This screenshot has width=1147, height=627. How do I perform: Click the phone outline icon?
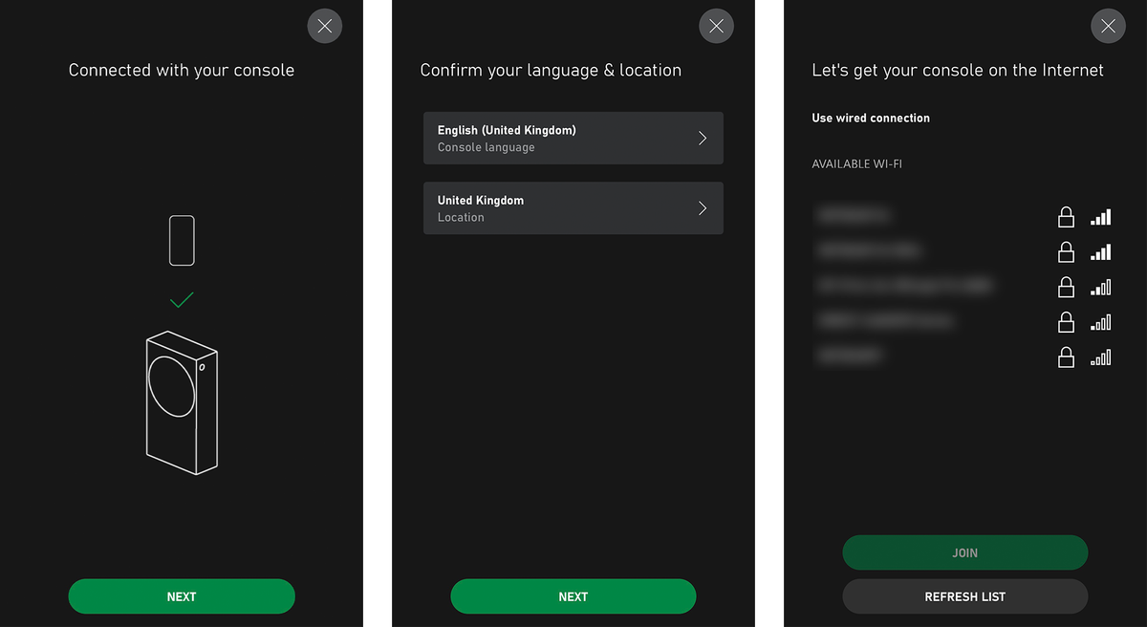point(182,241)
